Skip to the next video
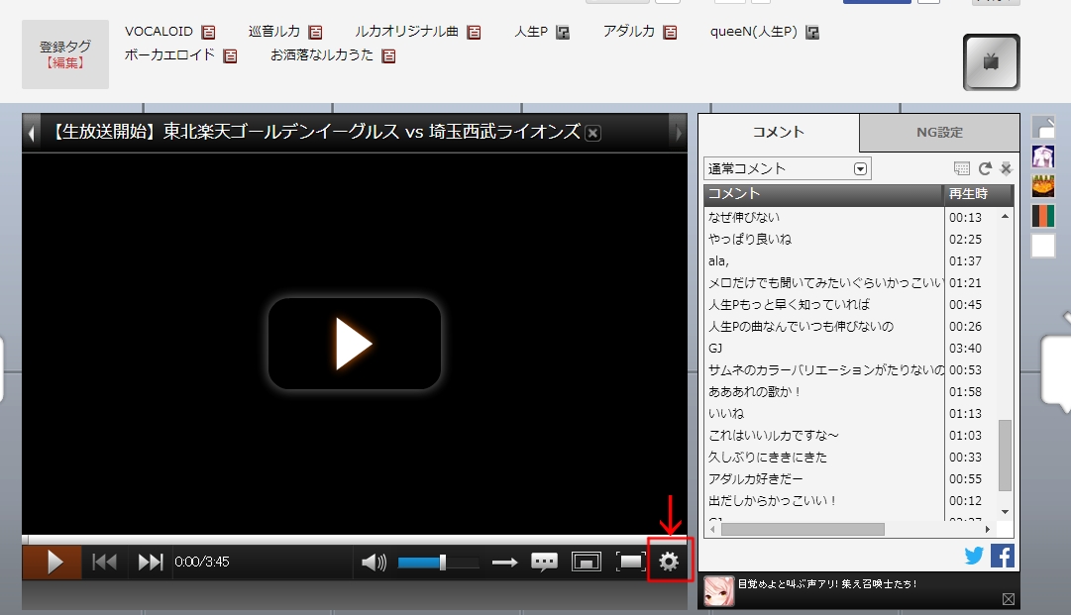Screen dimensions: 1071x615 coord(151,562)
